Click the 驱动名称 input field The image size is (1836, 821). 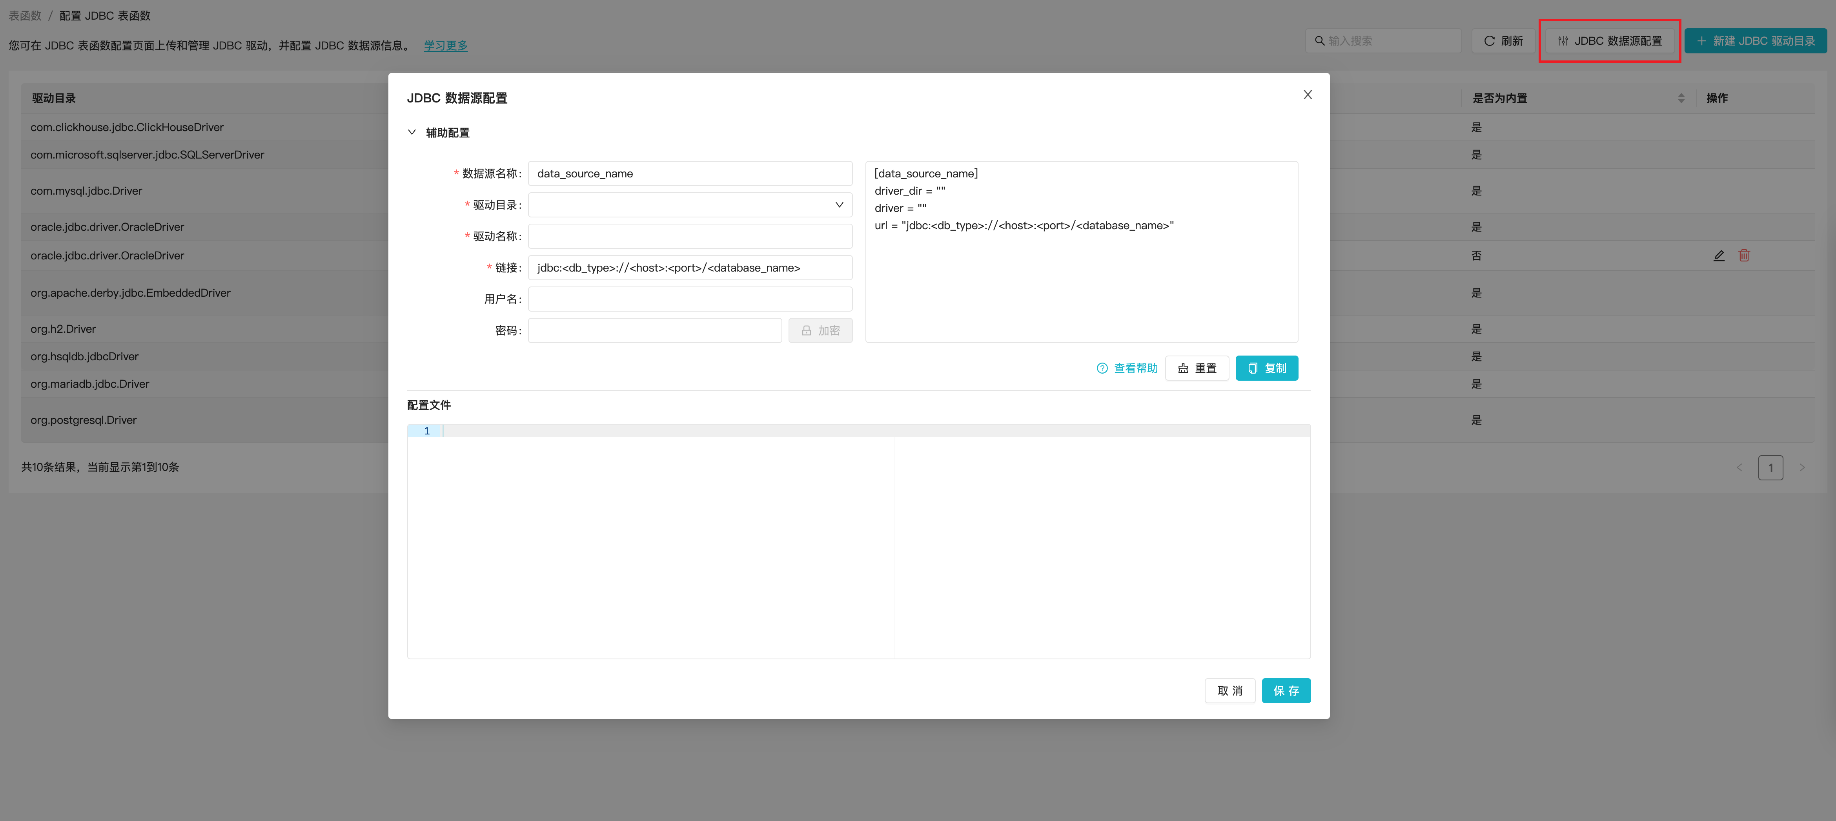tap(690, 236)
